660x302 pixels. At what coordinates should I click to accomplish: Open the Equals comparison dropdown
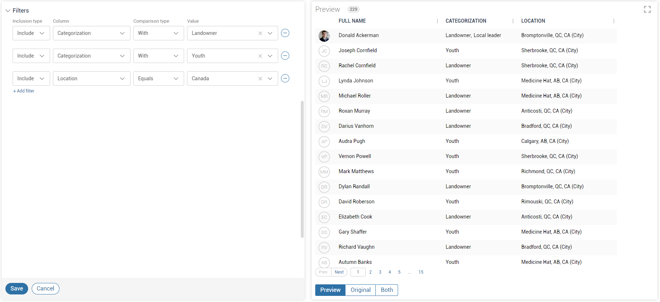pos(159,78)
